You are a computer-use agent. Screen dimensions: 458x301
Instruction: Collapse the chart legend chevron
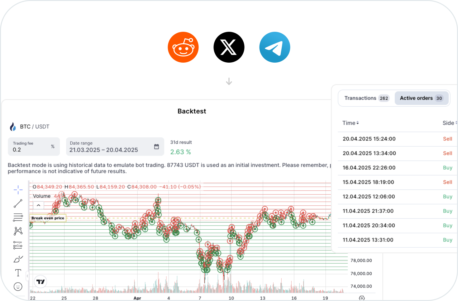[38, 206]
